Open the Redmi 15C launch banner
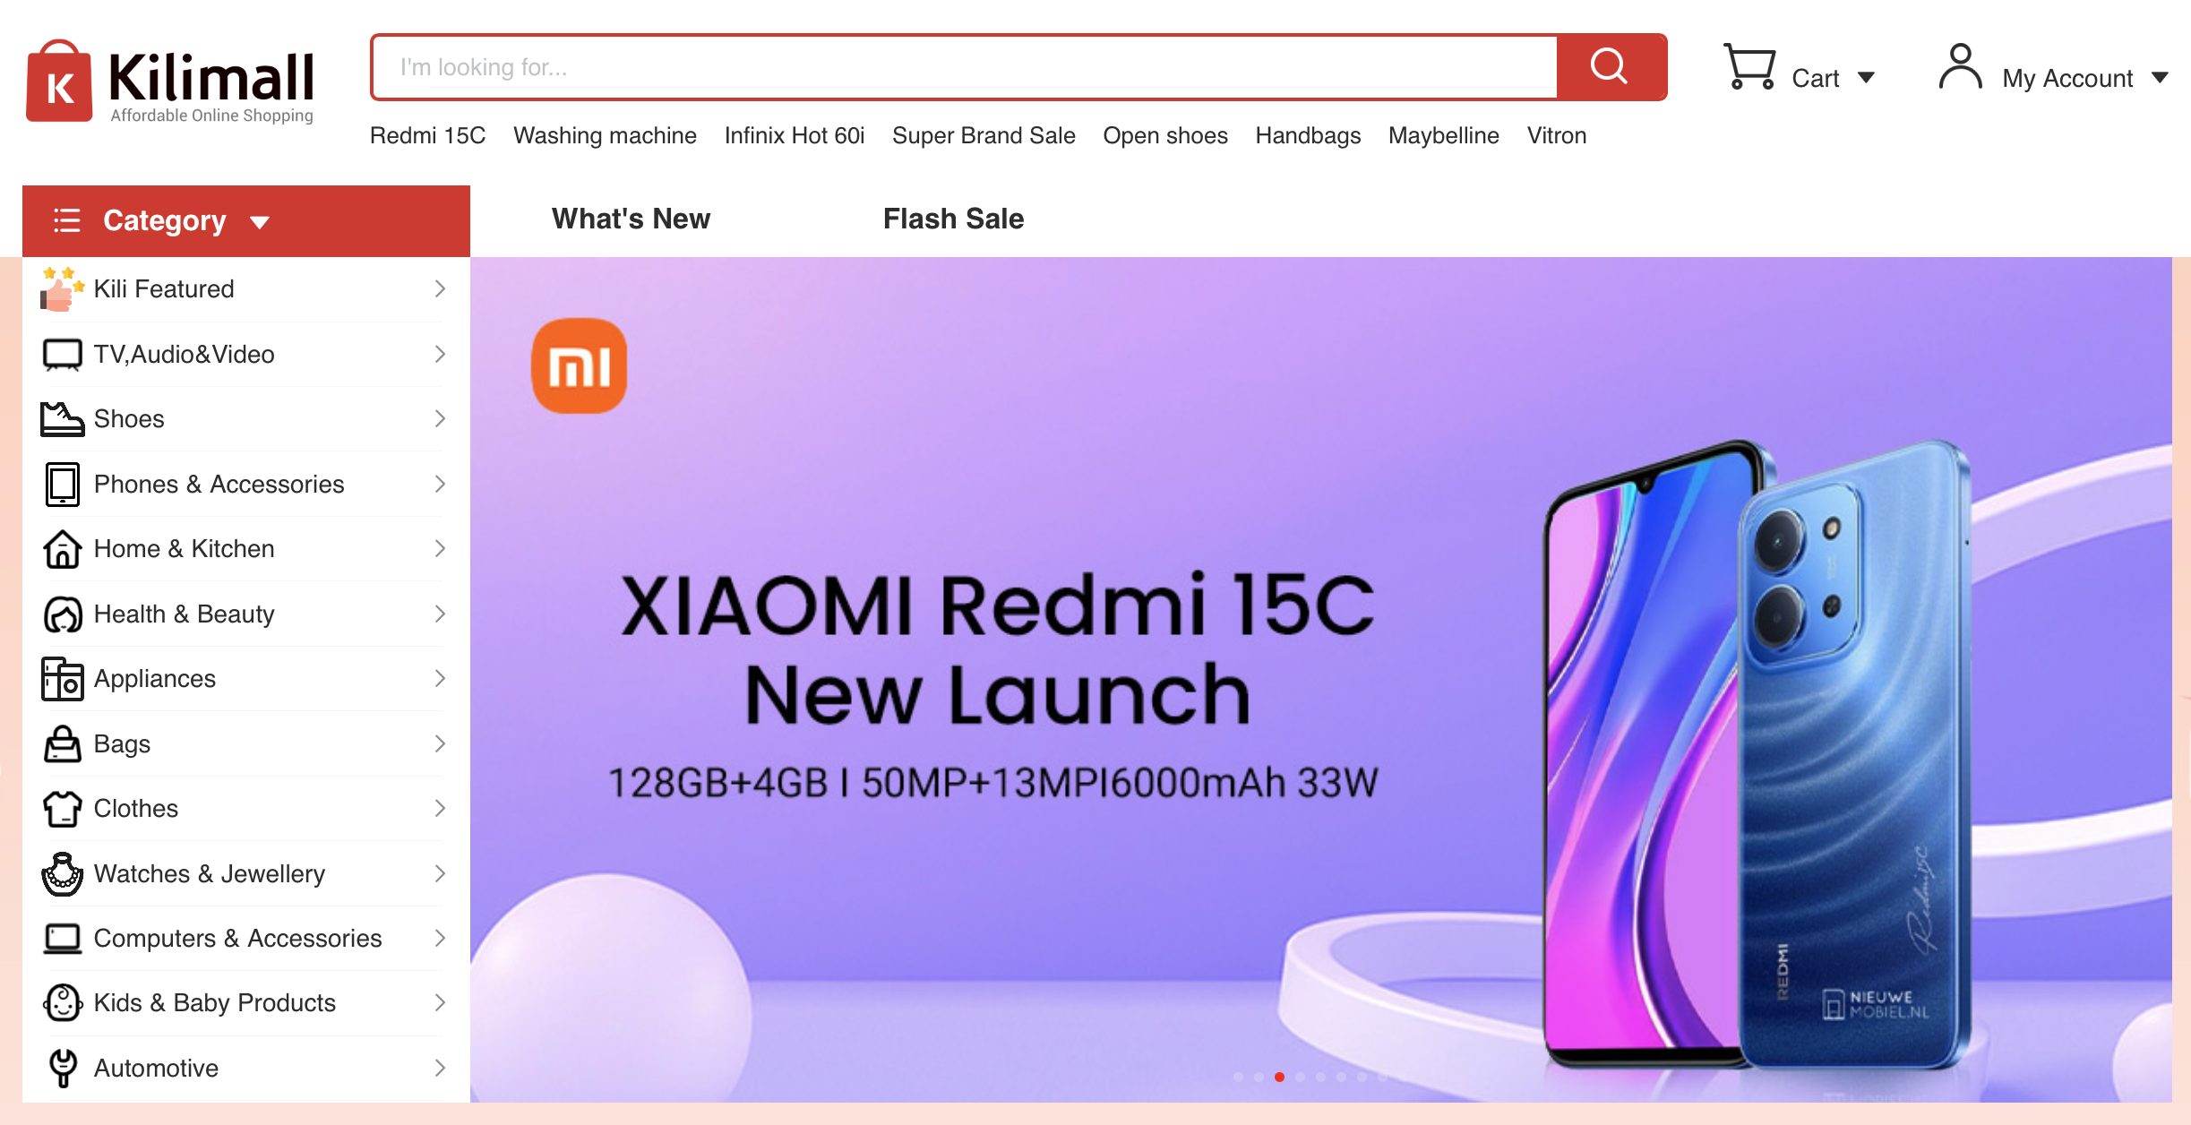This screenshot has height=1125, width=2191. [1321, 679]
